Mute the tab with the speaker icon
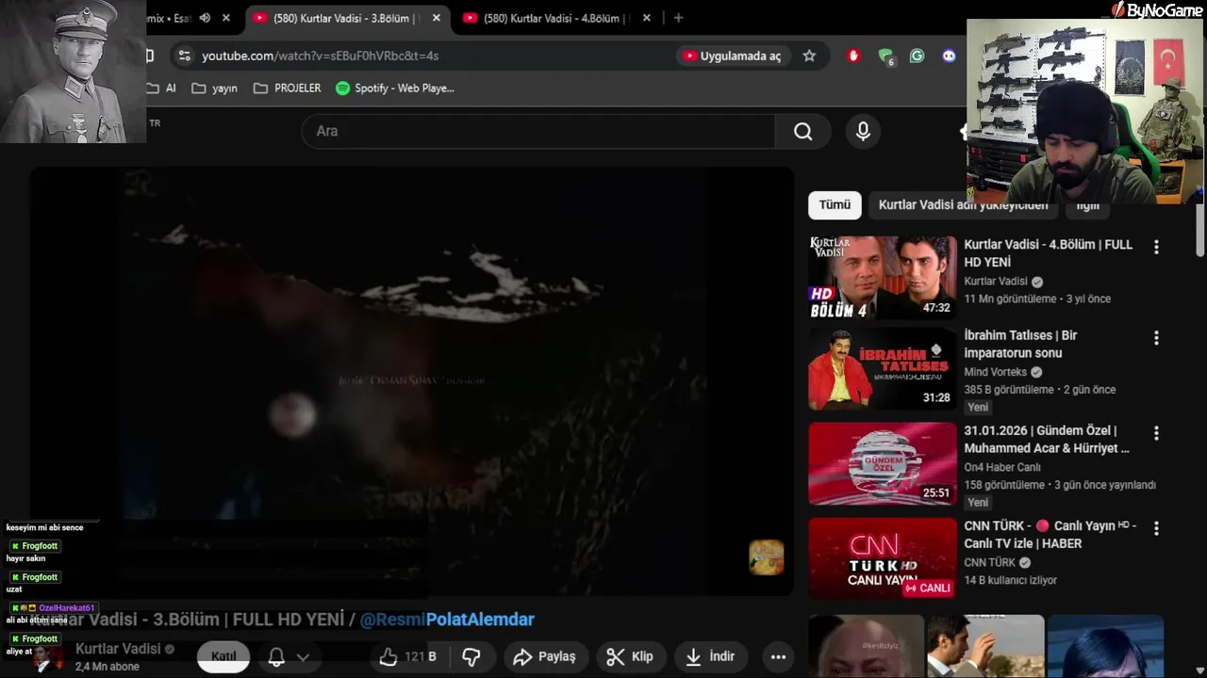 [x=205, y=18]
